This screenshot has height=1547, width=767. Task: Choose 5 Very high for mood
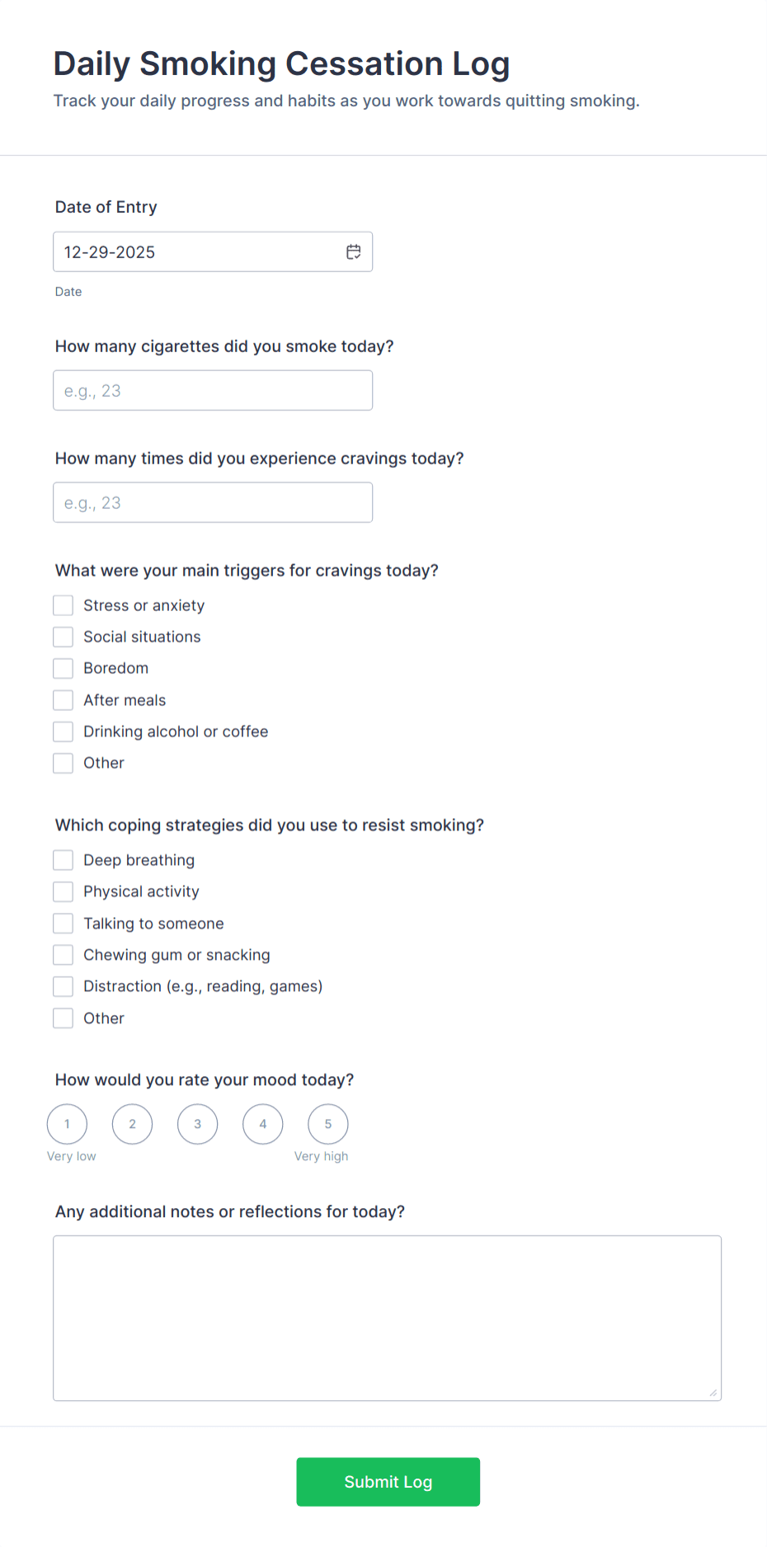coord(327,1123)
